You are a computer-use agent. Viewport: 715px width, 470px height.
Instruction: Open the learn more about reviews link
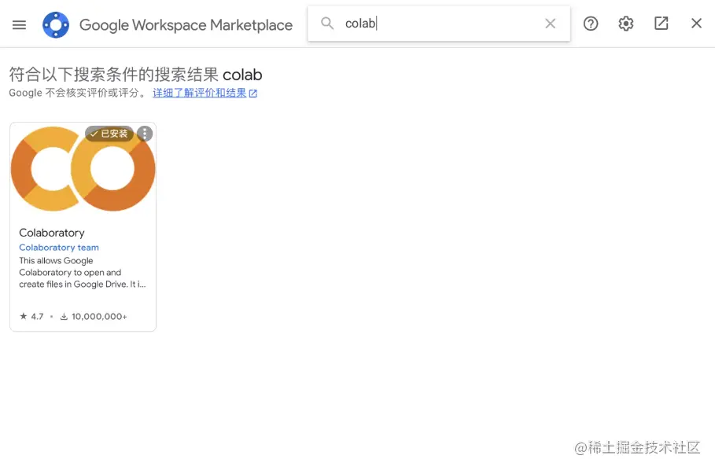pos(205,93)
